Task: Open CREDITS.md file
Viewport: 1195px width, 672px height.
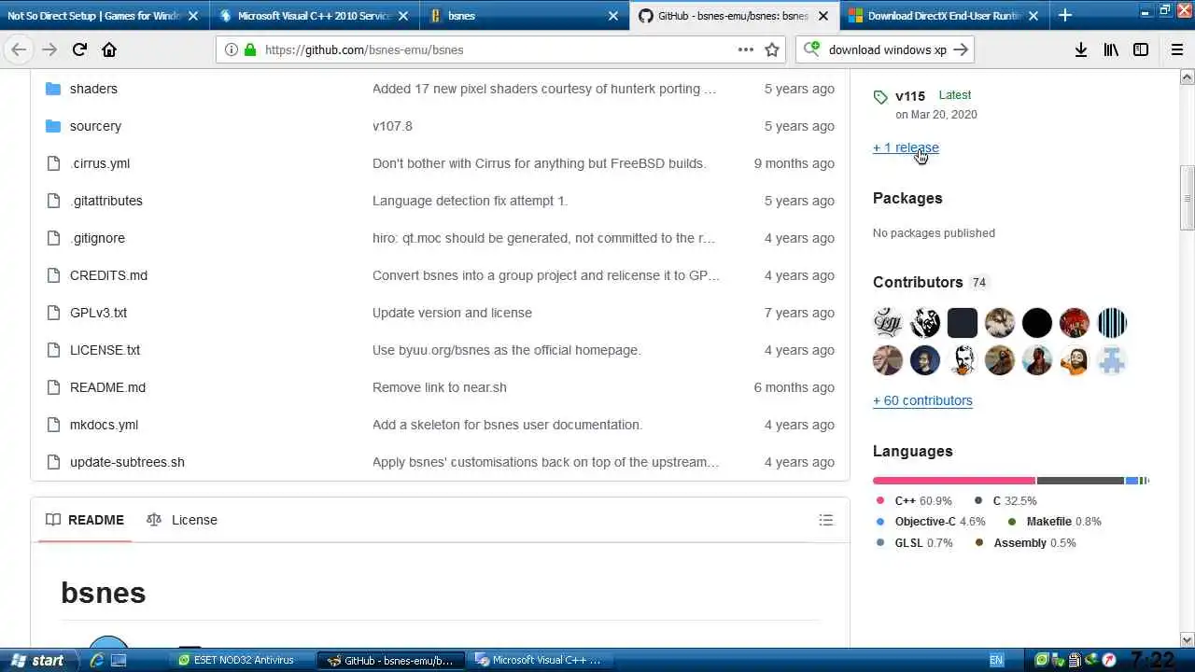Action: tap(108, 275)
